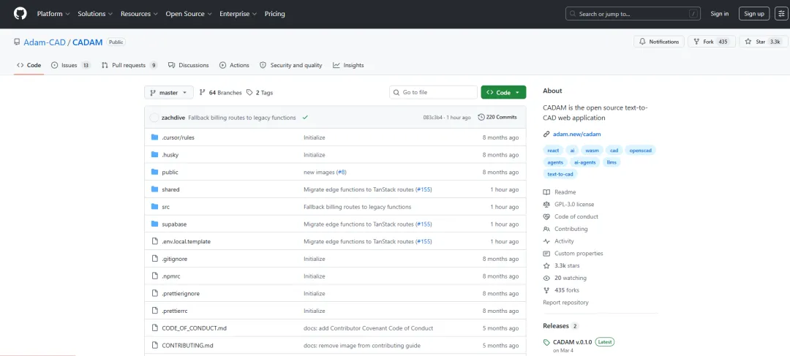790x356 pixels.
Task: Open the .env.local.template file
Action: click(x=186, y=242)
